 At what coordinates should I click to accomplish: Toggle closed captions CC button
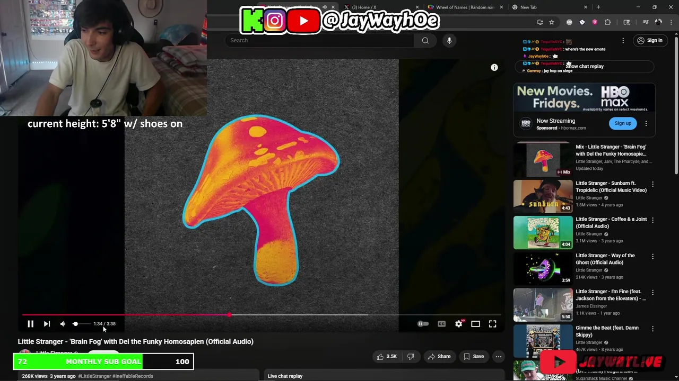click(x=441, y=324)
